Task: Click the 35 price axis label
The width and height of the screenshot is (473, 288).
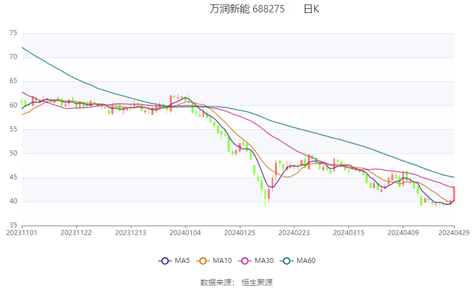Action: (13, 225)
